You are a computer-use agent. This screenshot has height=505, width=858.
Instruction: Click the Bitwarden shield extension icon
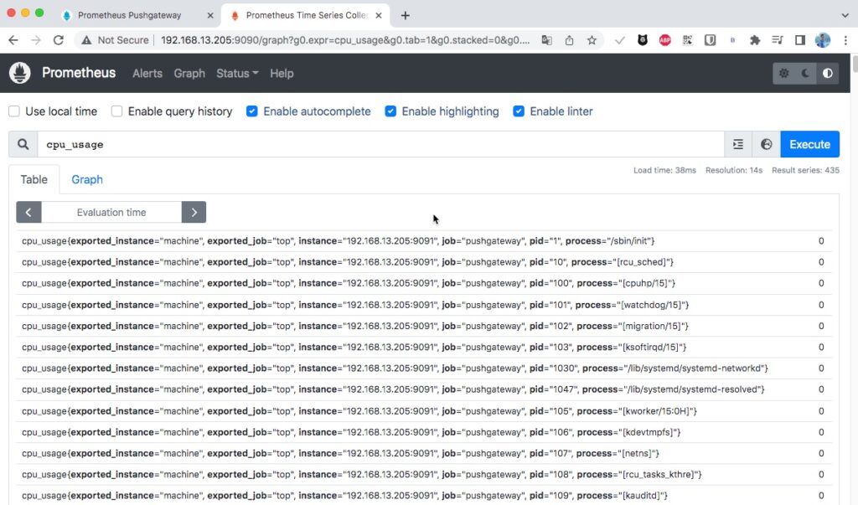tap(710, 40)
